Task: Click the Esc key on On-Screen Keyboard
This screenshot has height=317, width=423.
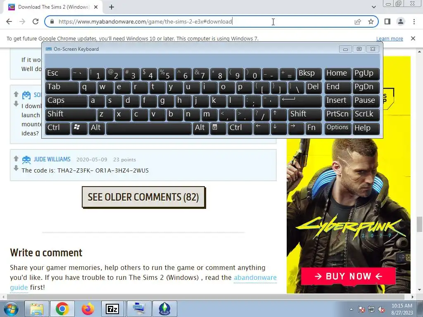Action: tap(58, 74)
